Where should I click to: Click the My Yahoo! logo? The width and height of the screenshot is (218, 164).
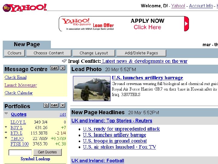(x=25, y=8)
